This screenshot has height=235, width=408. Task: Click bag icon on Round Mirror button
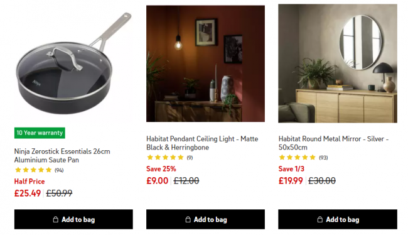[320, 219]
